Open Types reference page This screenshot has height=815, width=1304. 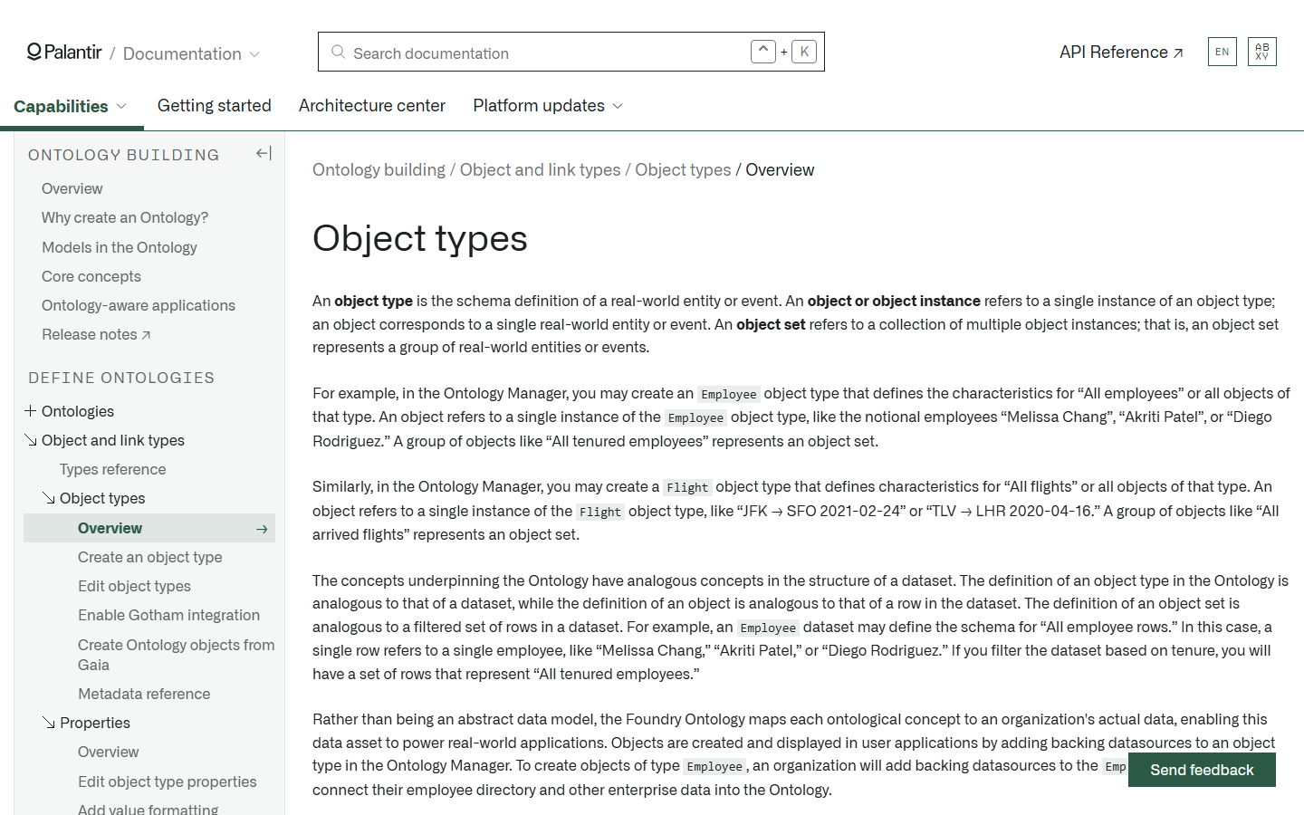(x=113, y=469)
